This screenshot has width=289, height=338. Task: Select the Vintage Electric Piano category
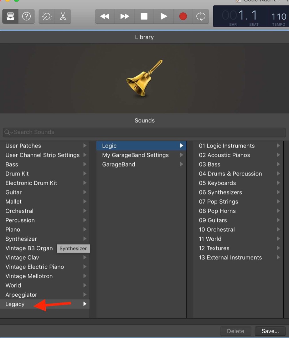(x=45, y=267)
